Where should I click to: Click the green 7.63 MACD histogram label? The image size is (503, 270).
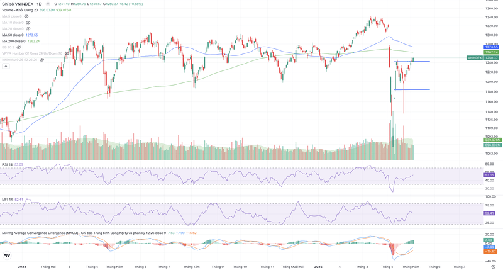pos(489,240)
